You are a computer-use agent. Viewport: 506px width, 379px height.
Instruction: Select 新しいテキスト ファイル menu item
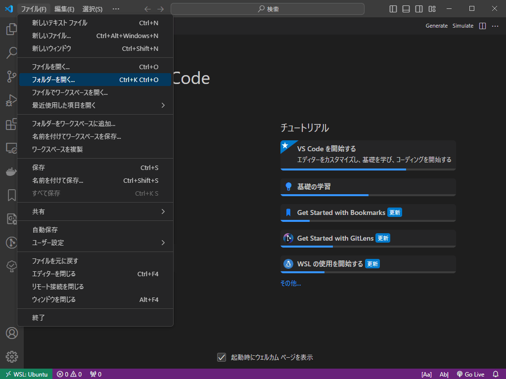(95, 23)
